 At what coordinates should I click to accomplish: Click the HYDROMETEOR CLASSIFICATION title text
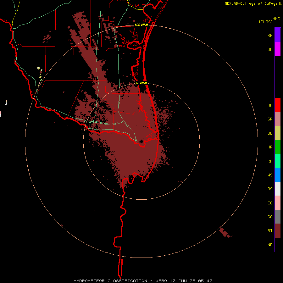[x=110, y=281]
